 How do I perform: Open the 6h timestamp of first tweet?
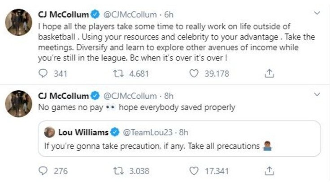[x=169, y=15]
